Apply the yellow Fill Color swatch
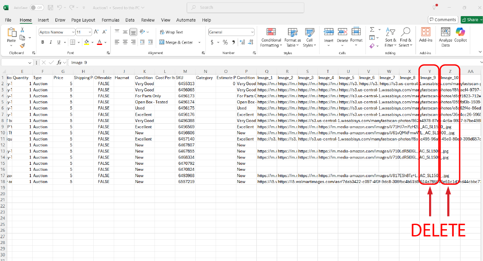 87,42
